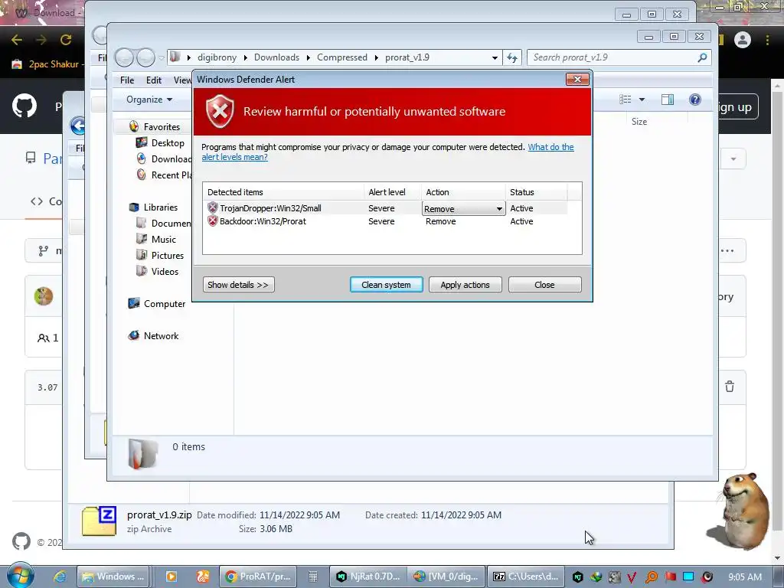Click the Chrome profile avatar icon

pos(743,40)
